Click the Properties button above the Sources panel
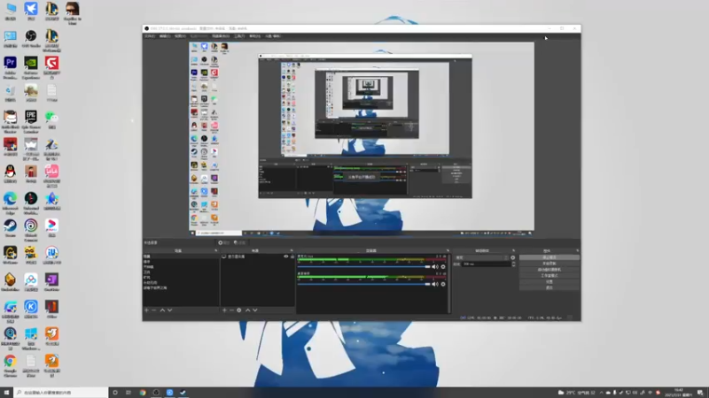 coord(224,242)
